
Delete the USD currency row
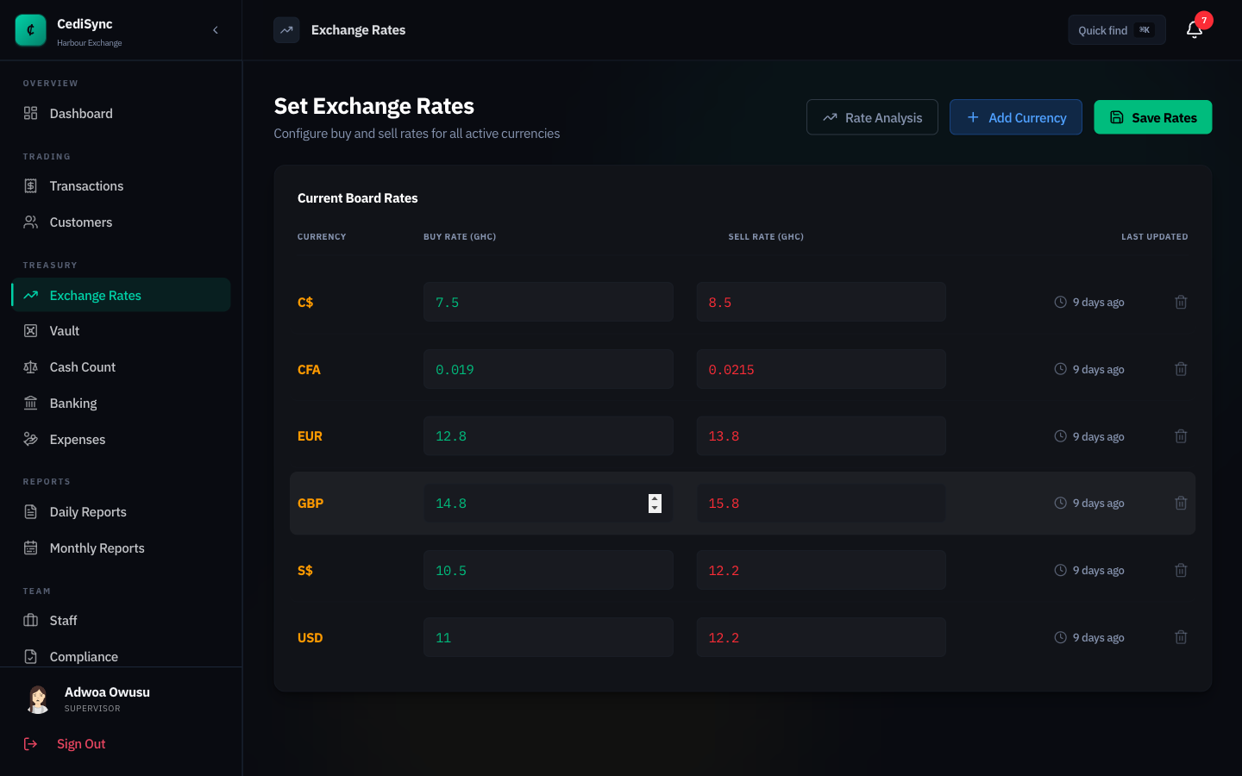[x=1181, y=637]
